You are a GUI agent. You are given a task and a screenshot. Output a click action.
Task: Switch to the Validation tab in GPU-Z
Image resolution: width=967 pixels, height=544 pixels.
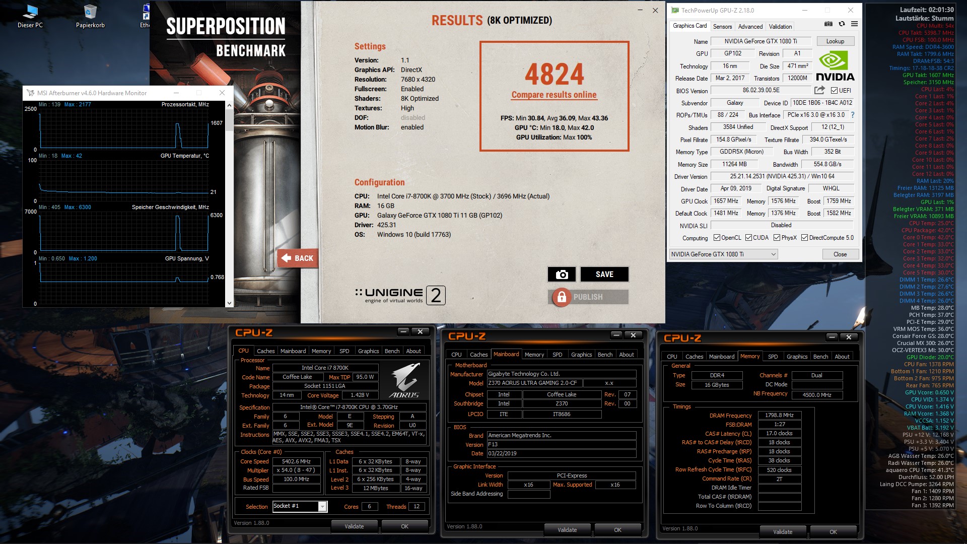click(780, 26)
